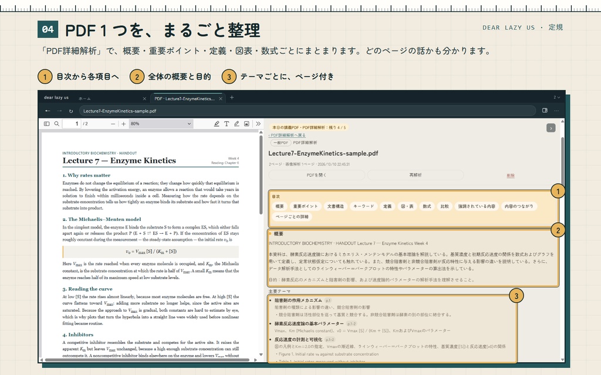Viewport: 601px width, 375px height.
Task: Open the PDF search magnifier
Action: [x=57, y=124]
